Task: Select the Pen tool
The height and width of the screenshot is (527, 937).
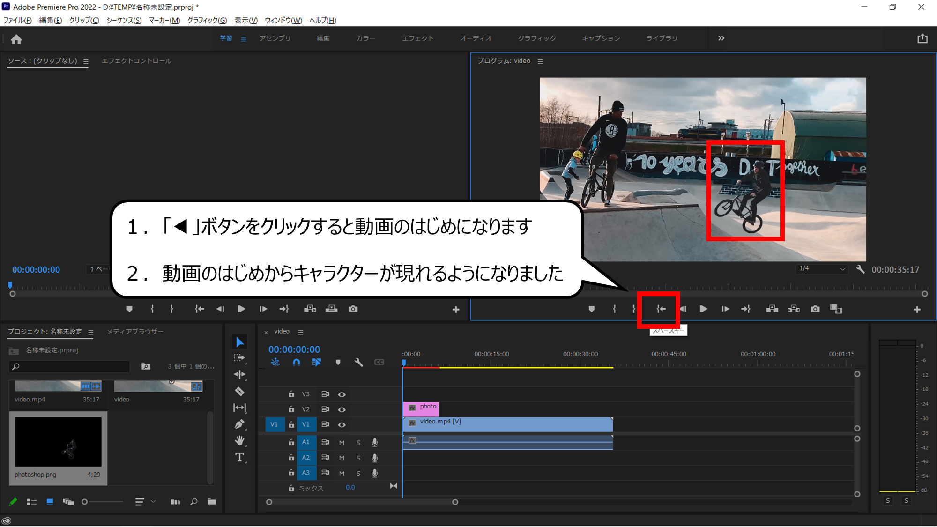Action: pyautogui.click(x=239, y=424)
